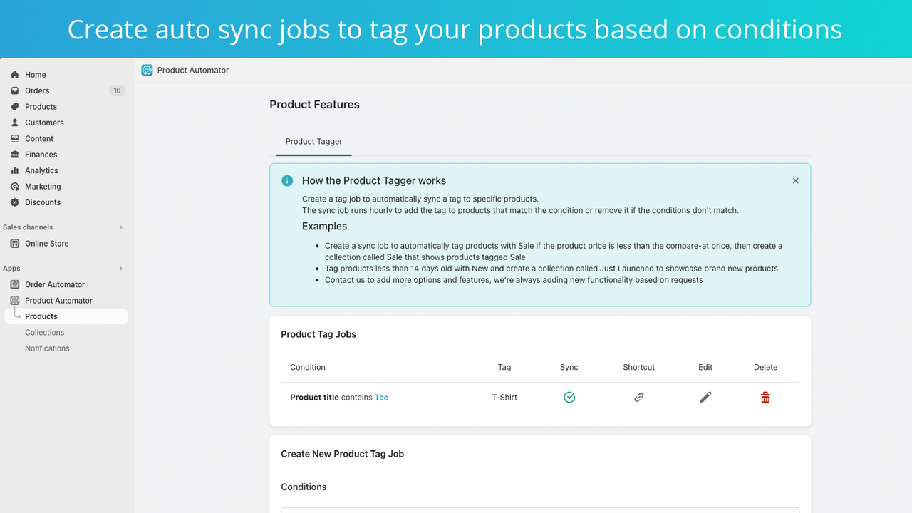The width and height of the screenshot is (912, 513).
Task: Click the Home icon in sidebar
Action: (15, 75)
